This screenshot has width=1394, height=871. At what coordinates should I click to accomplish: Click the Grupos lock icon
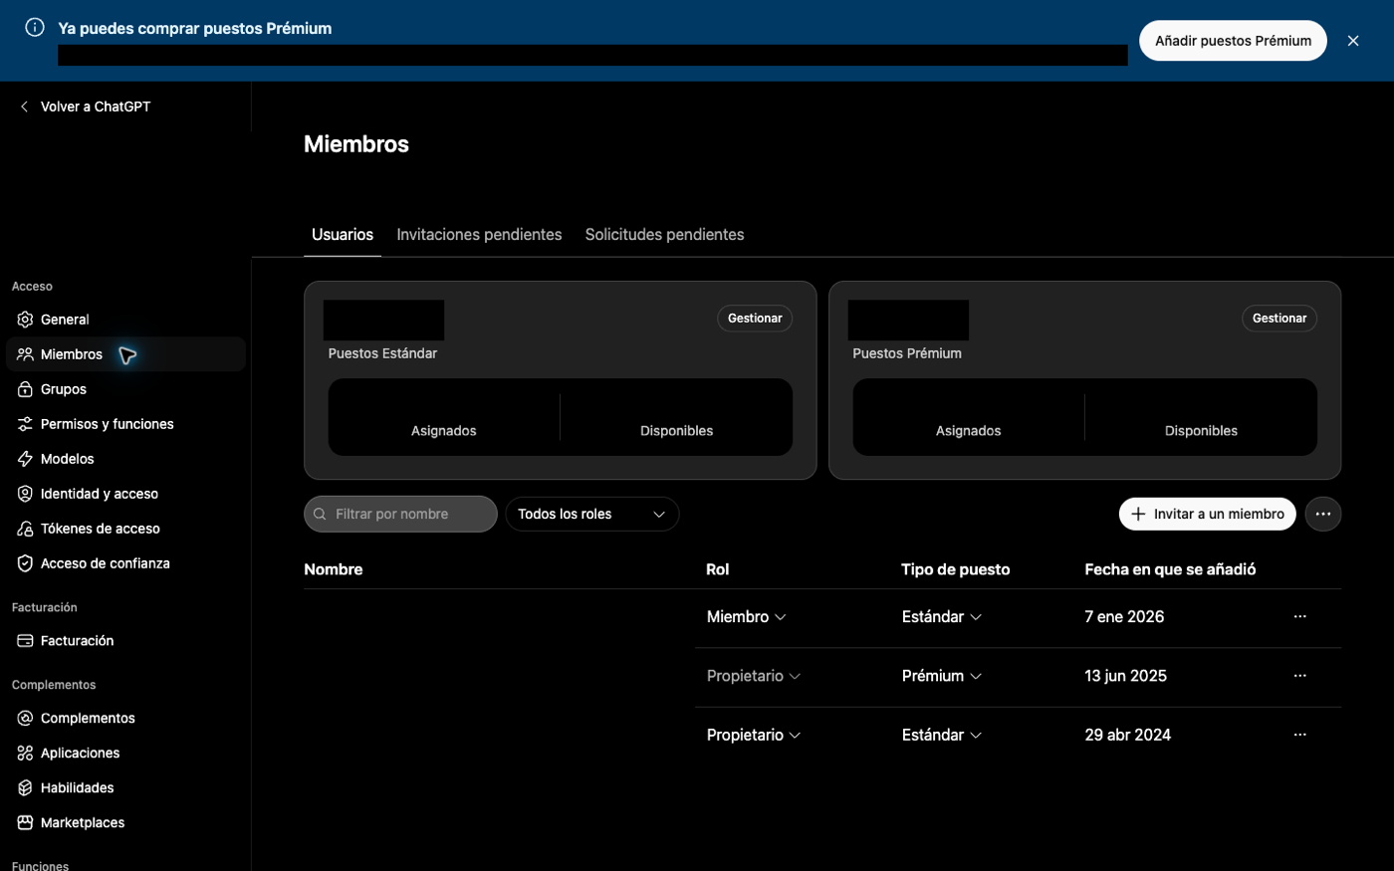click(25, 389)
